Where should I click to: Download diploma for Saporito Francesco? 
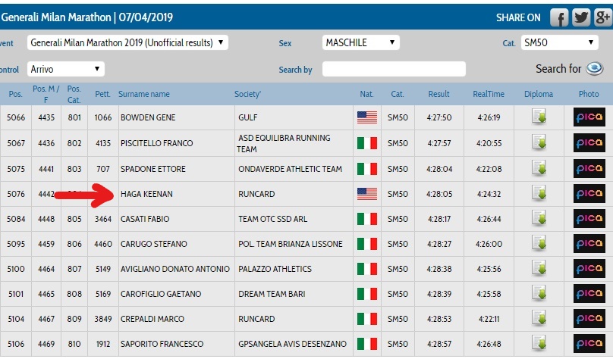539,343
